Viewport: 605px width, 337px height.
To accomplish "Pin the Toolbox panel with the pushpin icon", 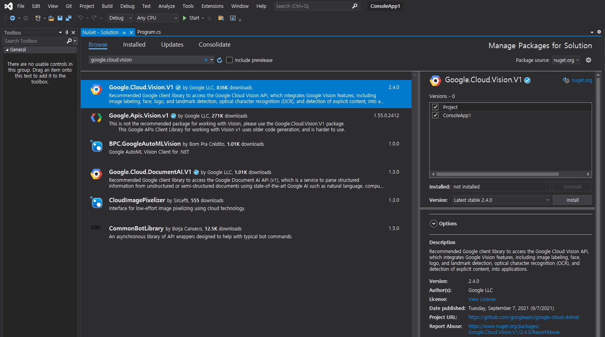I will [x=67, y=33].
